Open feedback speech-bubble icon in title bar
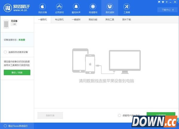This screenshot has height=129, width=179. 159,2
